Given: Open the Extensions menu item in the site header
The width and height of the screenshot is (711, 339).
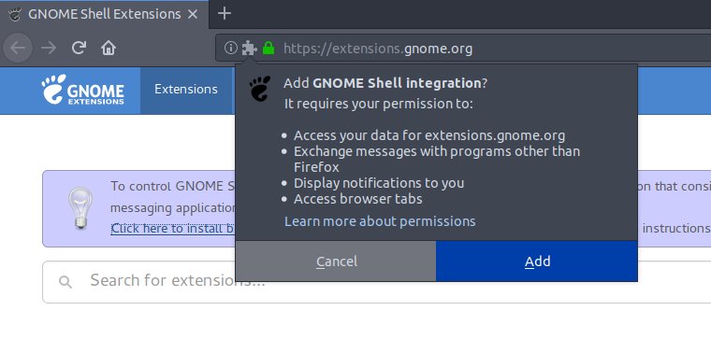Looking at the screenshot, I should pos(186,89).
